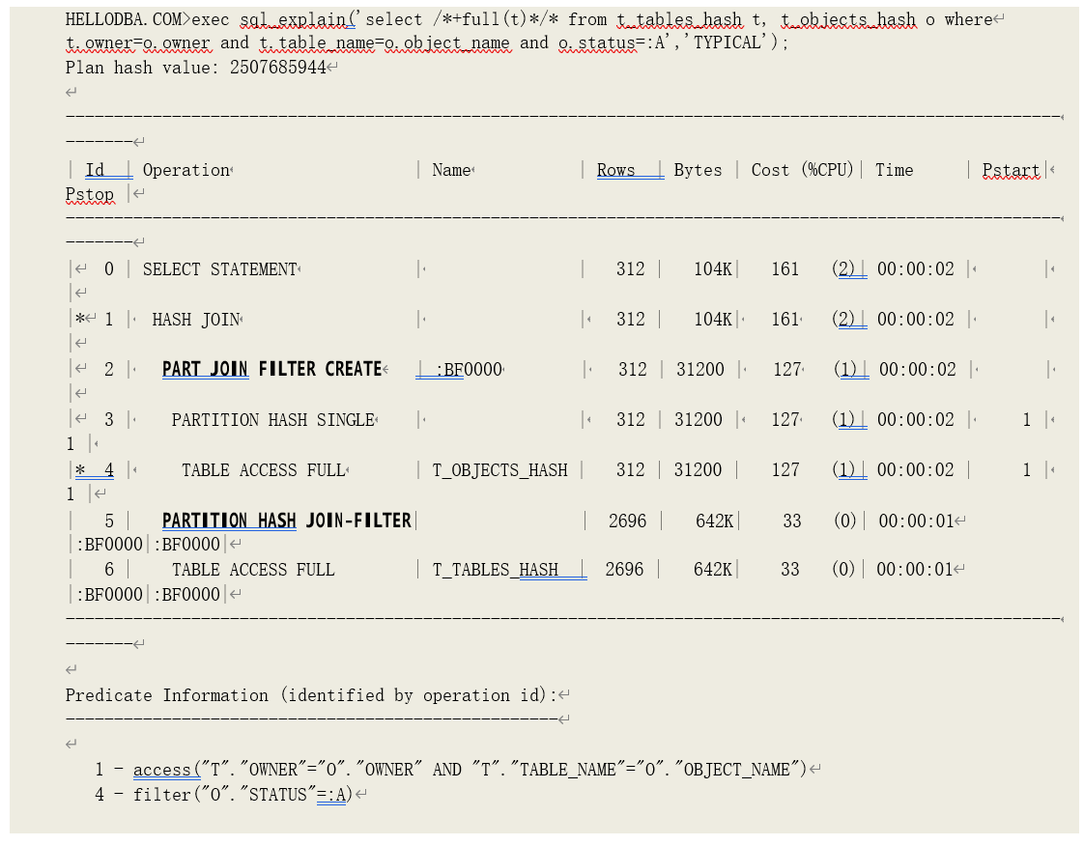The width and height of the screenshot is (1084, 845).
Task: Click cost 127 in the T_OBJECTS_HASH row
Action: click(785, 470)
